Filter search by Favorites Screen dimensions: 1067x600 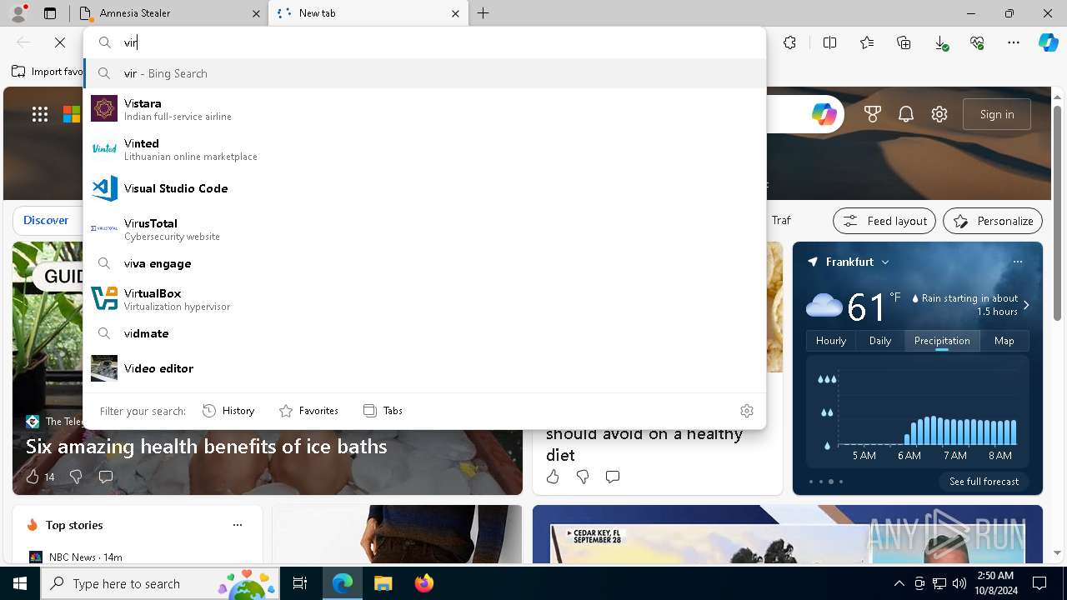pyautogui.click(x=308, y=411)
